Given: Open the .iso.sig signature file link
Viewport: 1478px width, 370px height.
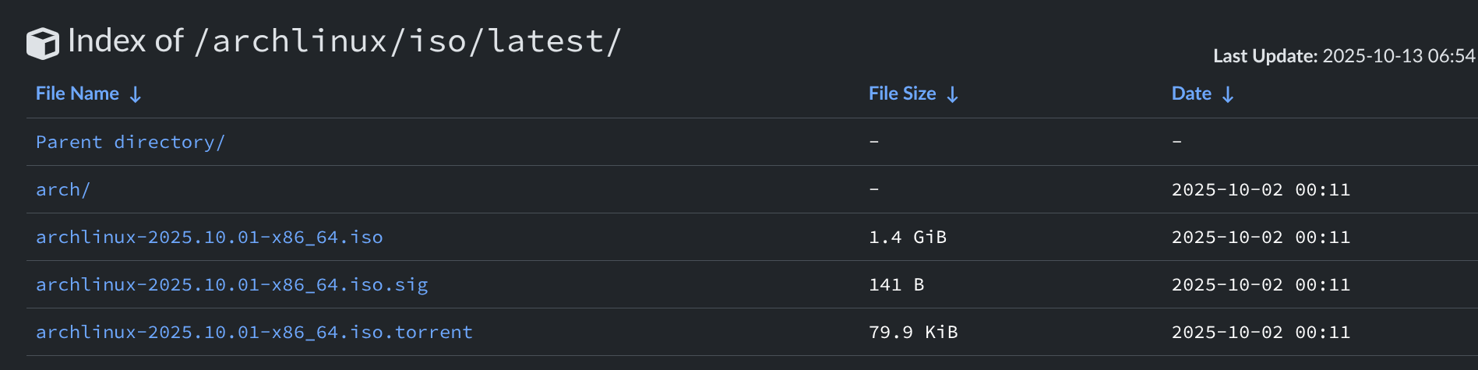Looking at the screenshot, I should click(x=231, y=284).
